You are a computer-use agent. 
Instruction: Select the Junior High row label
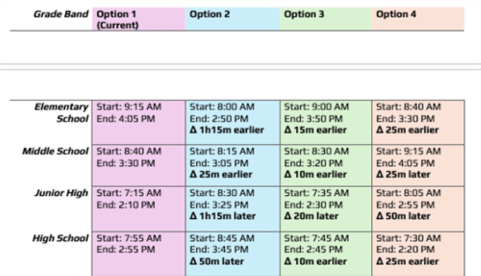(x=62, y=193)
